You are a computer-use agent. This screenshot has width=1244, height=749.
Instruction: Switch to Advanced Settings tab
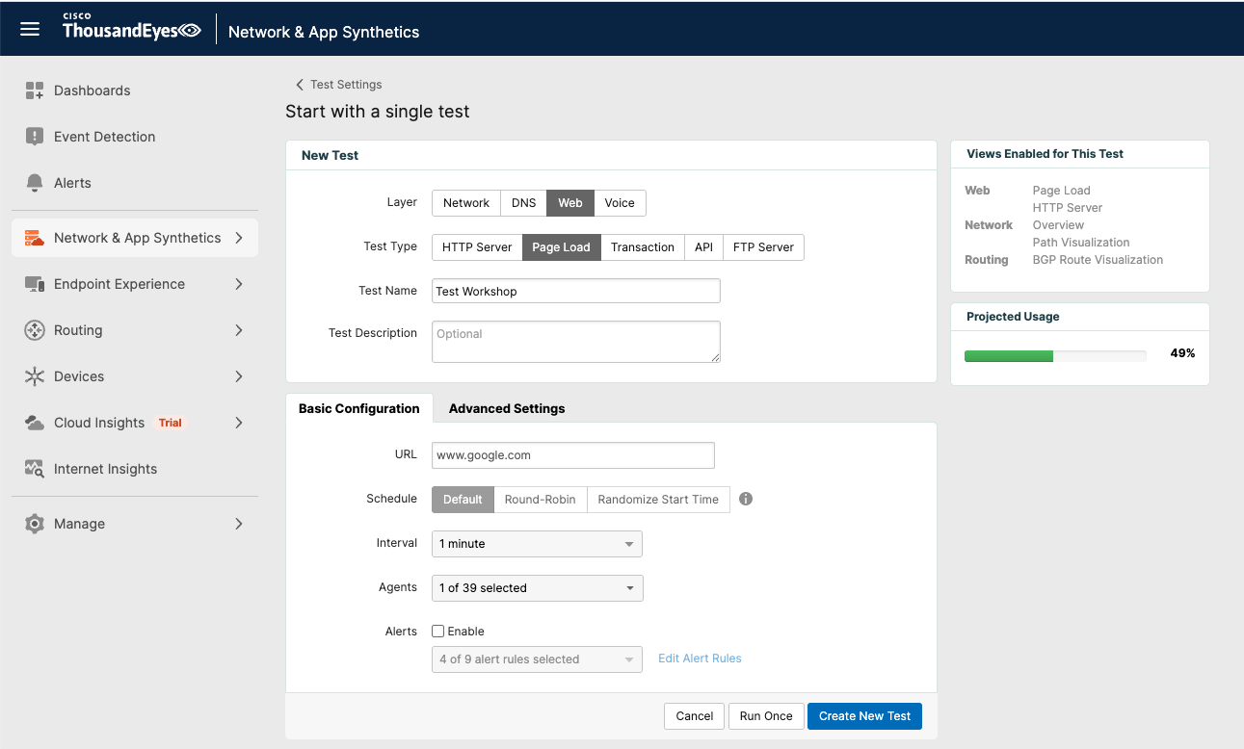pos(507,408)
